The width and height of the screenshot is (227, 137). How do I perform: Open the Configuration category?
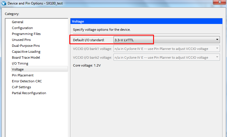tap(22, 28)
